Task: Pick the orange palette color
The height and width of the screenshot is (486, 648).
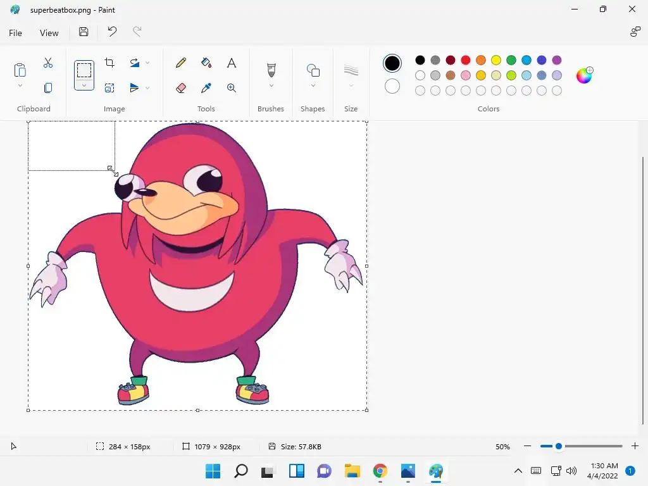Action: [481, 60]
